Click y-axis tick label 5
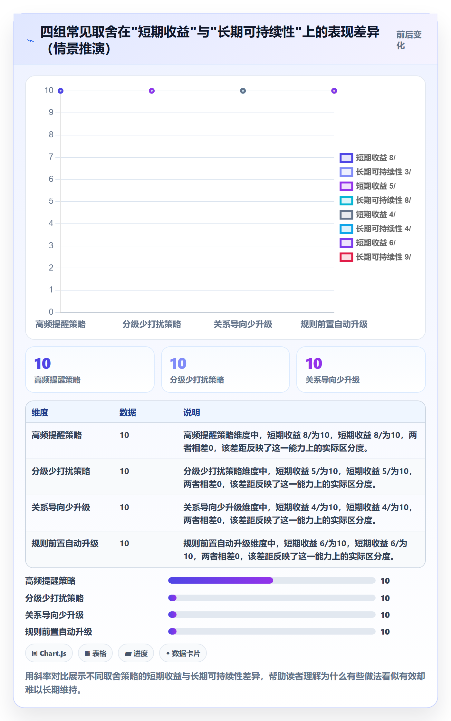This screenshot has height=721, width=451. tap(51, 201)
